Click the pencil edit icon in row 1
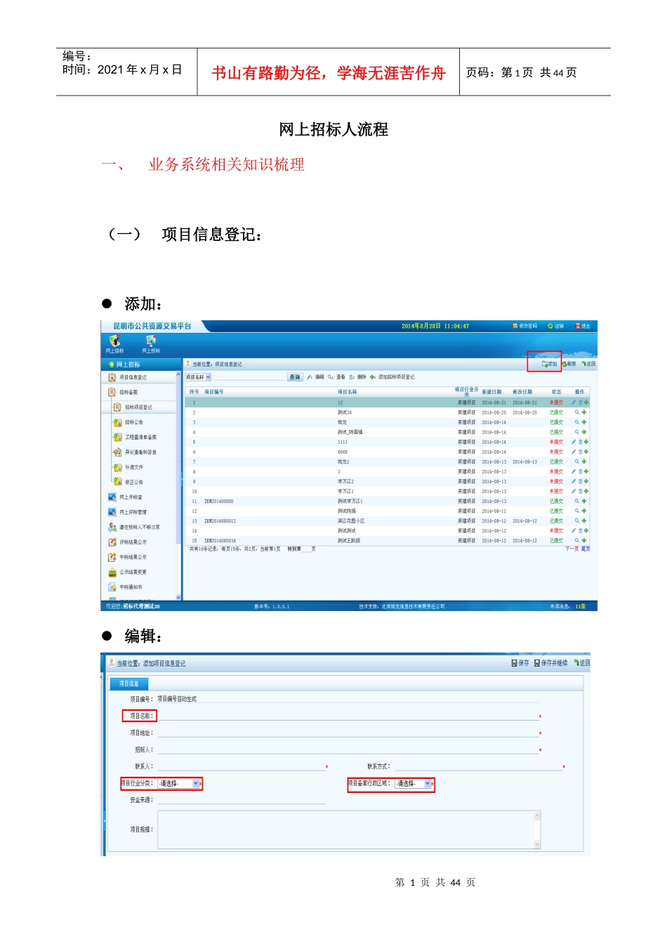The image size is (667, 944). point(574,402)
